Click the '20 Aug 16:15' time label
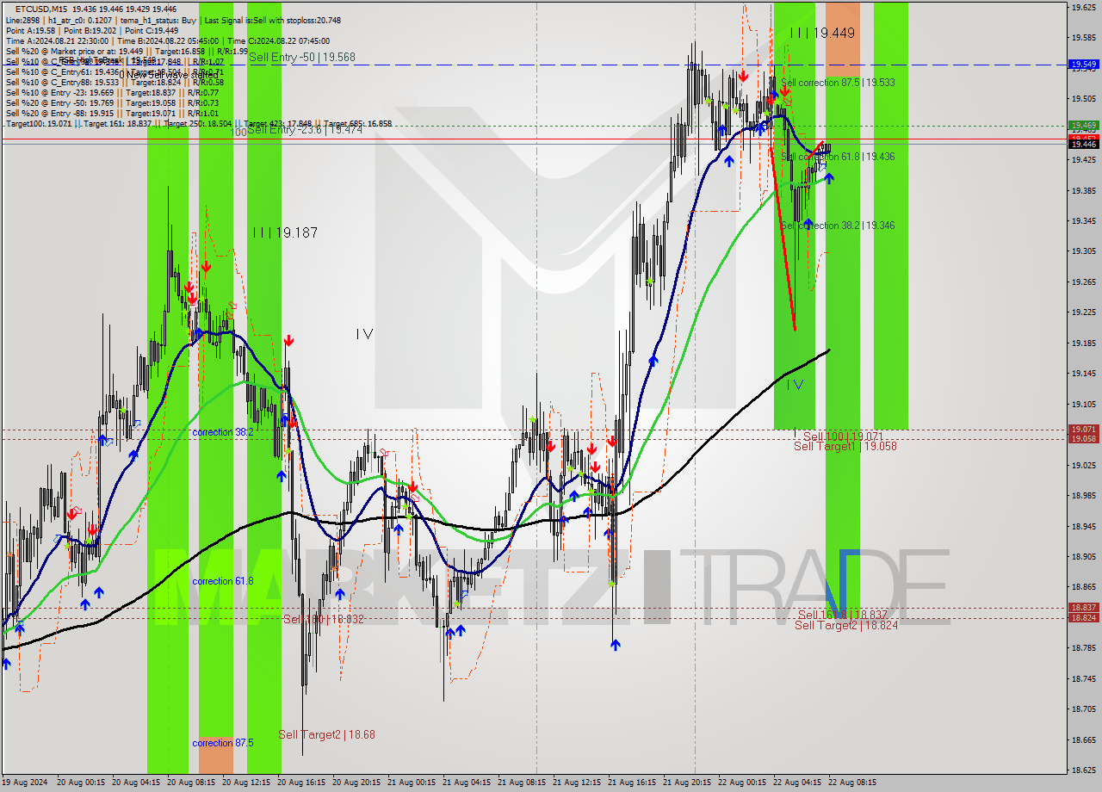This screenshot has height=792, width=1102. click(302, 783)
